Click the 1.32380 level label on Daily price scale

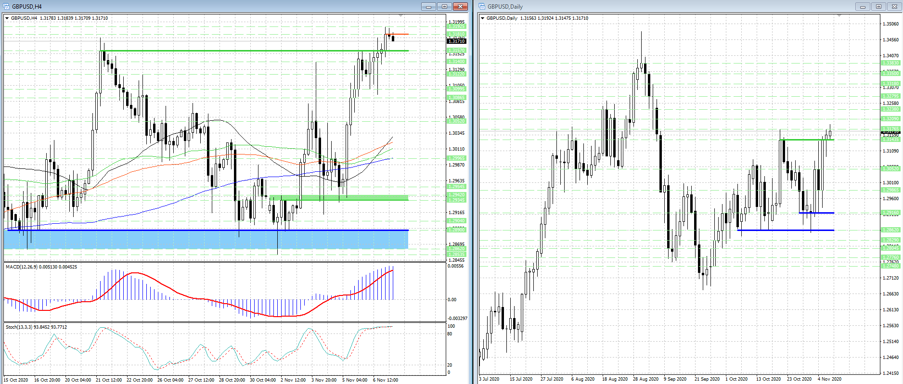(x=890, y=109)
